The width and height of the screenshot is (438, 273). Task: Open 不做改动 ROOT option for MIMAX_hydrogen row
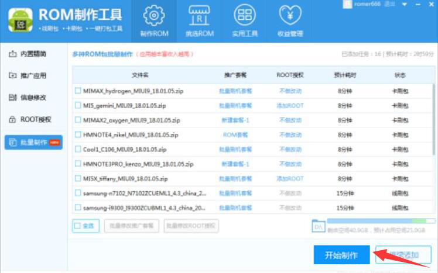click(290, 91)
